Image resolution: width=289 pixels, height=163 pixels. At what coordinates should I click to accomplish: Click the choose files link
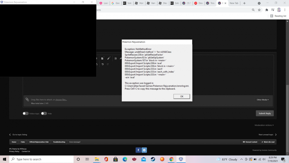[x=61, y=100]
